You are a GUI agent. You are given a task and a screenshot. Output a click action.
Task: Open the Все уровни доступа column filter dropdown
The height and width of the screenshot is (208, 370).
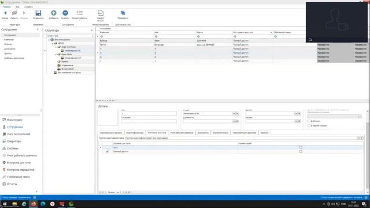point(271,32)
